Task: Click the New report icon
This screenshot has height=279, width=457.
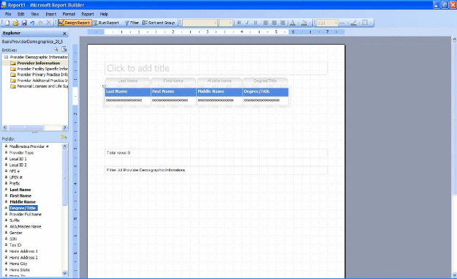Action: tap(7, 23)
